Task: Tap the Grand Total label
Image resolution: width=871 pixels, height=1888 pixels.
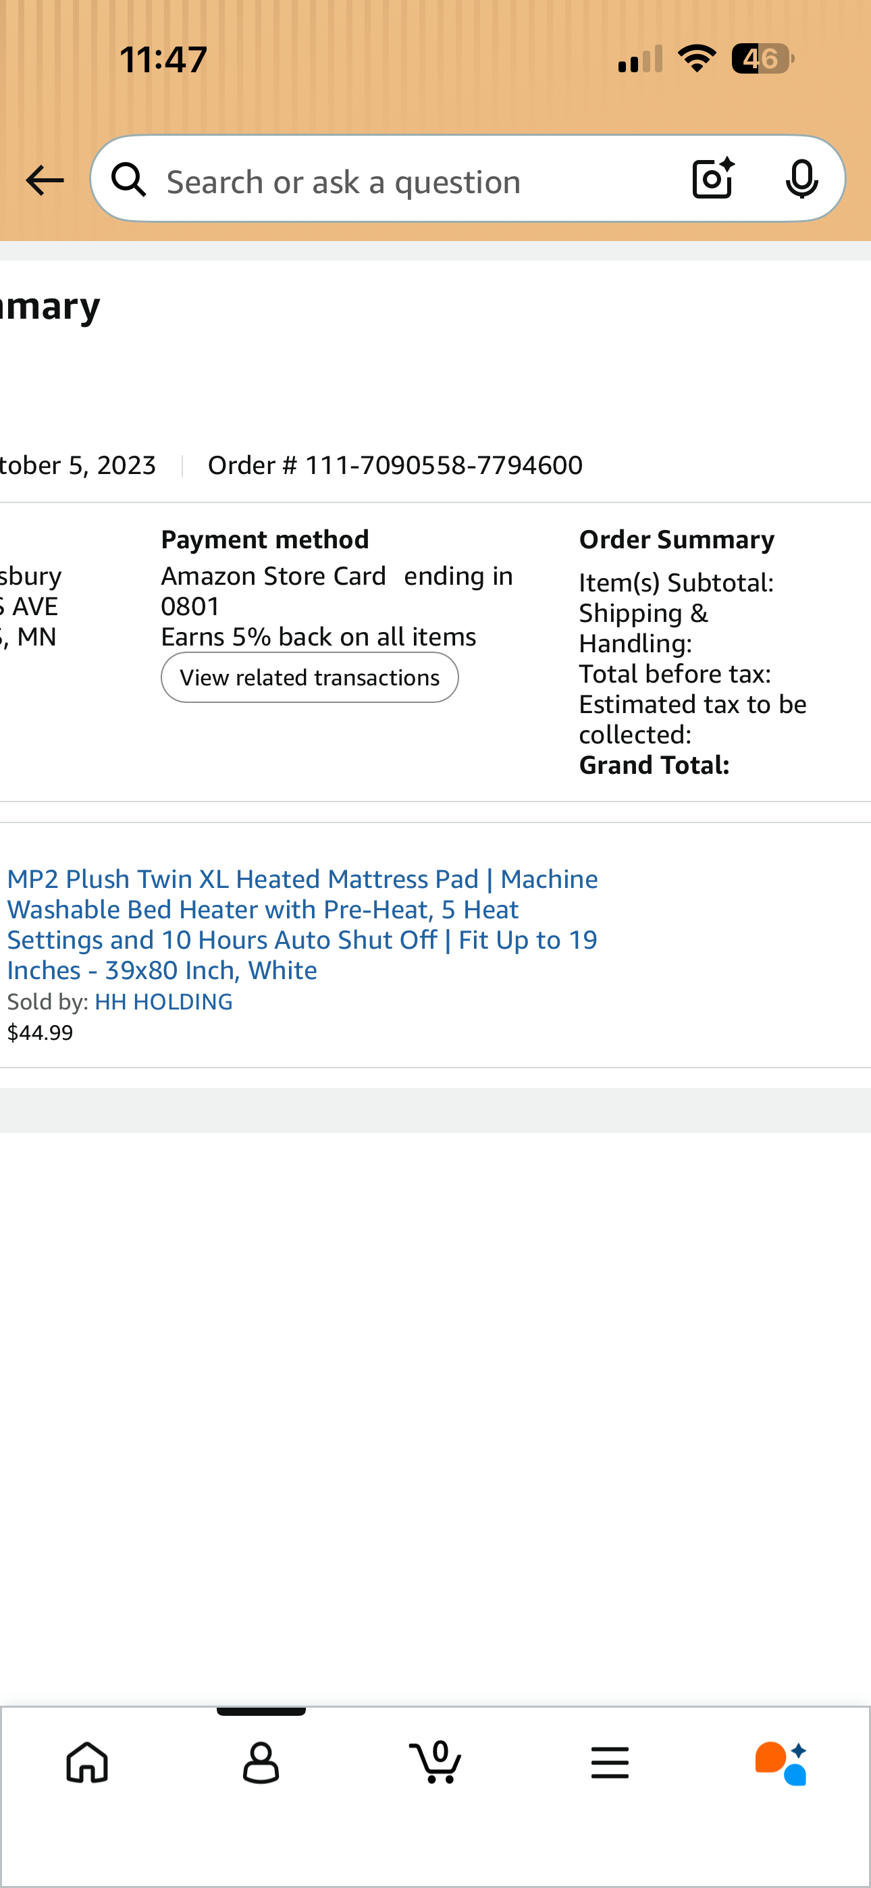Action: point(654,764)
